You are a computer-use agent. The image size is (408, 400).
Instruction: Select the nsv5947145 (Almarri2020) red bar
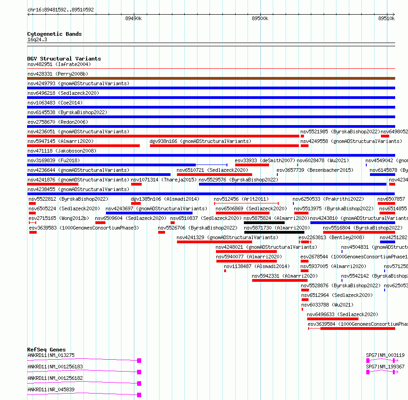point(83,146)
